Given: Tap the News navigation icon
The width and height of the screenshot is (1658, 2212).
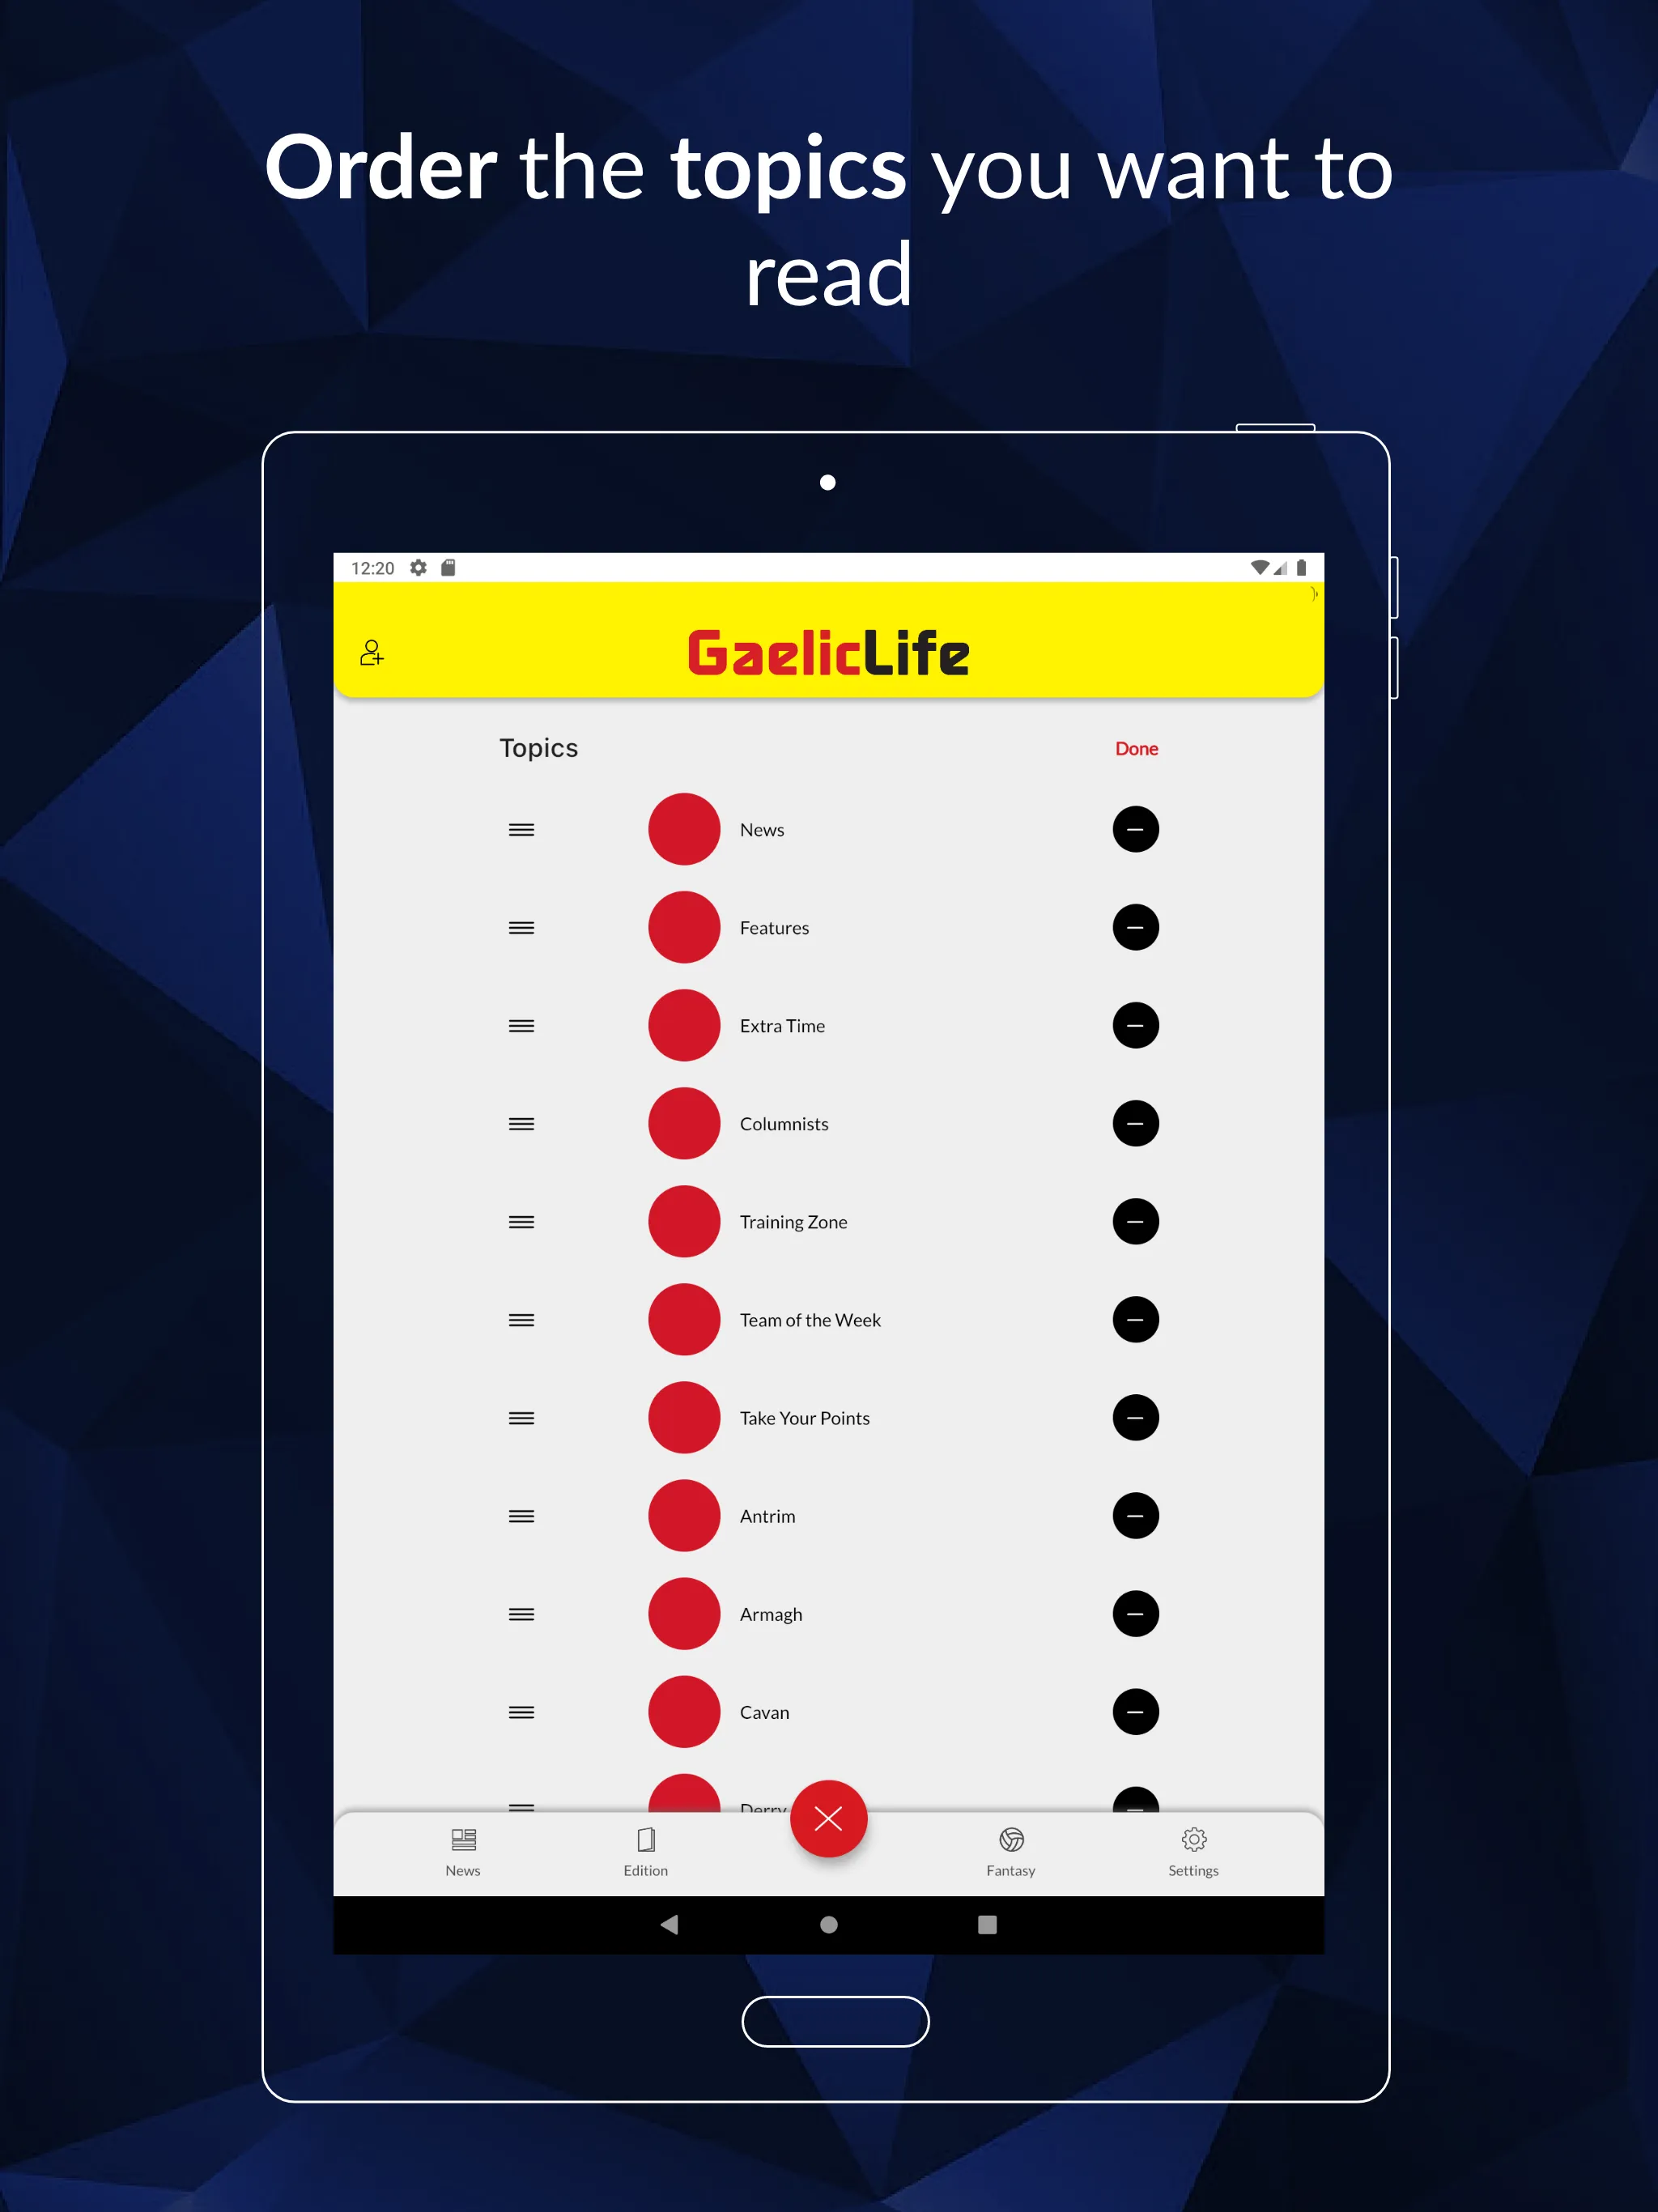Looking at the screenshot, I should tap(463, 1852).
